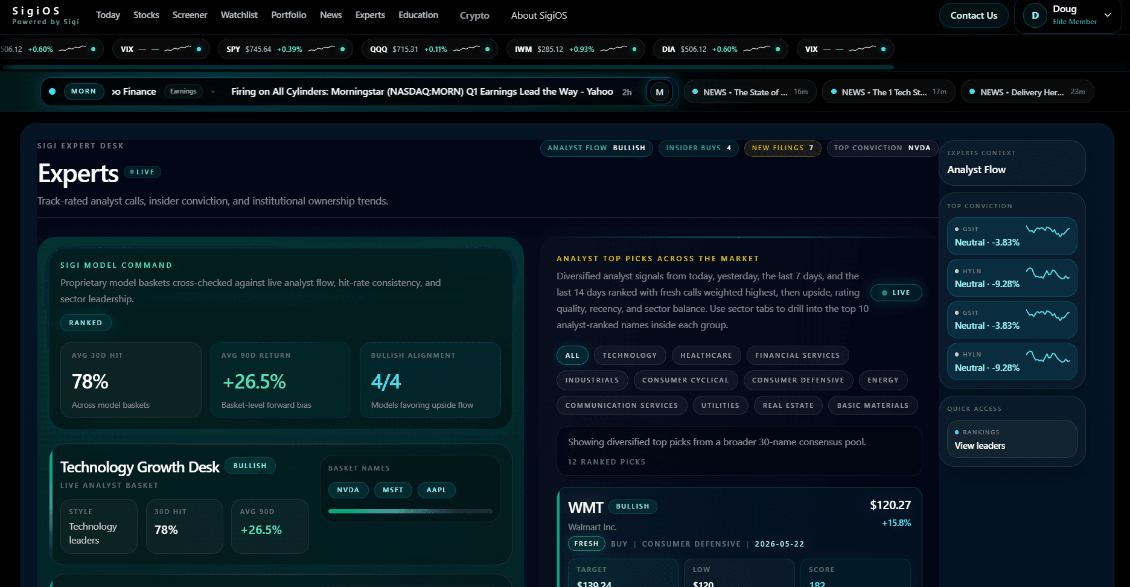Click the M source badge in news ticker
The width and height of the screenshot is (1130, 587).
pyautogui.click(x=659, y=92)
